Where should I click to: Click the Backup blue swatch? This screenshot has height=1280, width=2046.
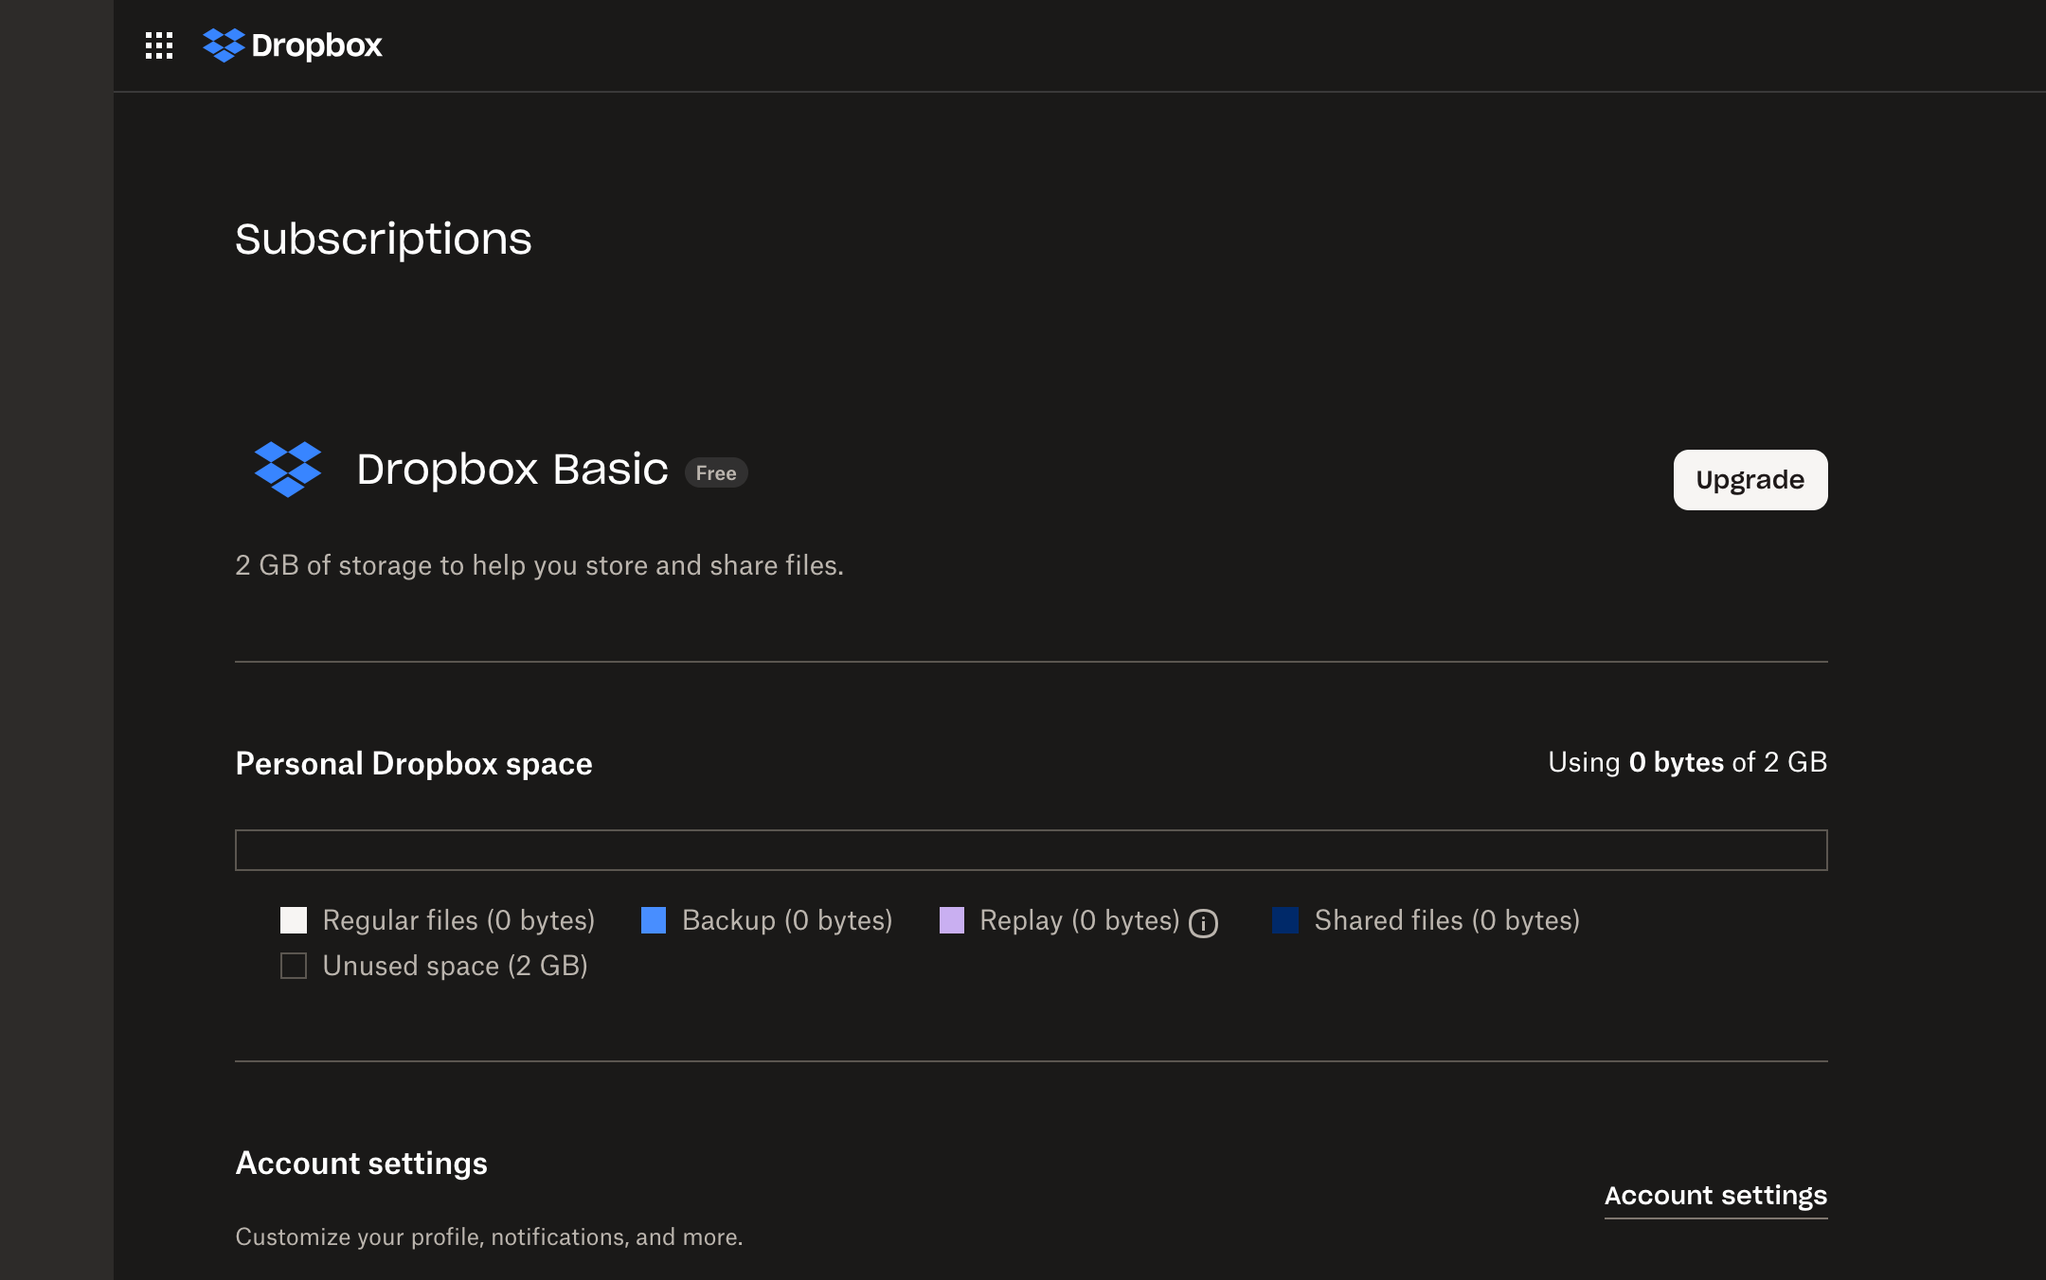[654, 920]
